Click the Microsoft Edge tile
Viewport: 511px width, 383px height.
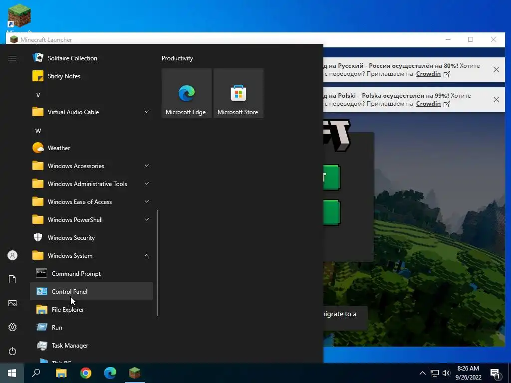(x=187, y=93)
